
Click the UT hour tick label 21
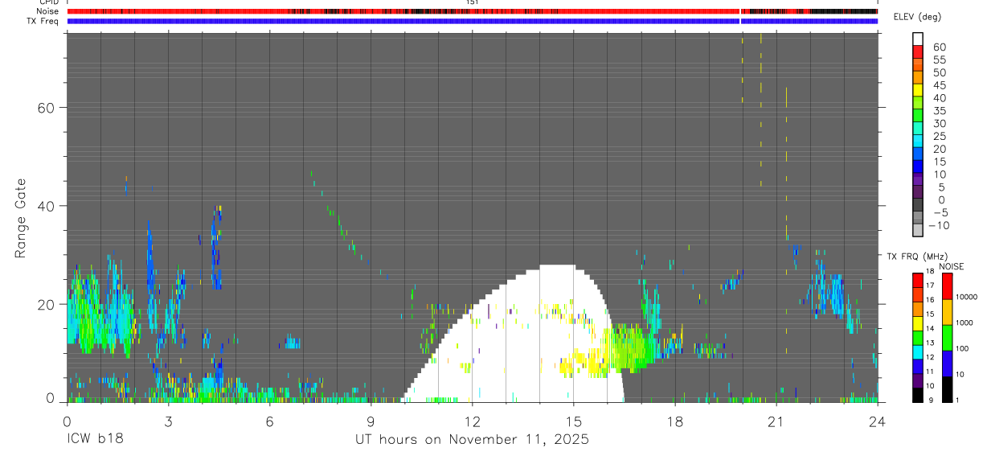(x=776, y=421)
